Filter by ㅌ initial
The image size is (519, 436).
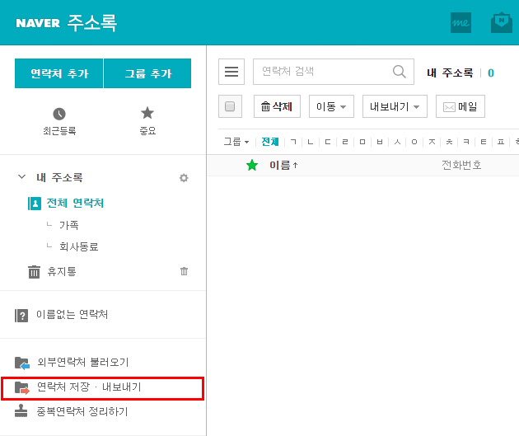point(484,142)
